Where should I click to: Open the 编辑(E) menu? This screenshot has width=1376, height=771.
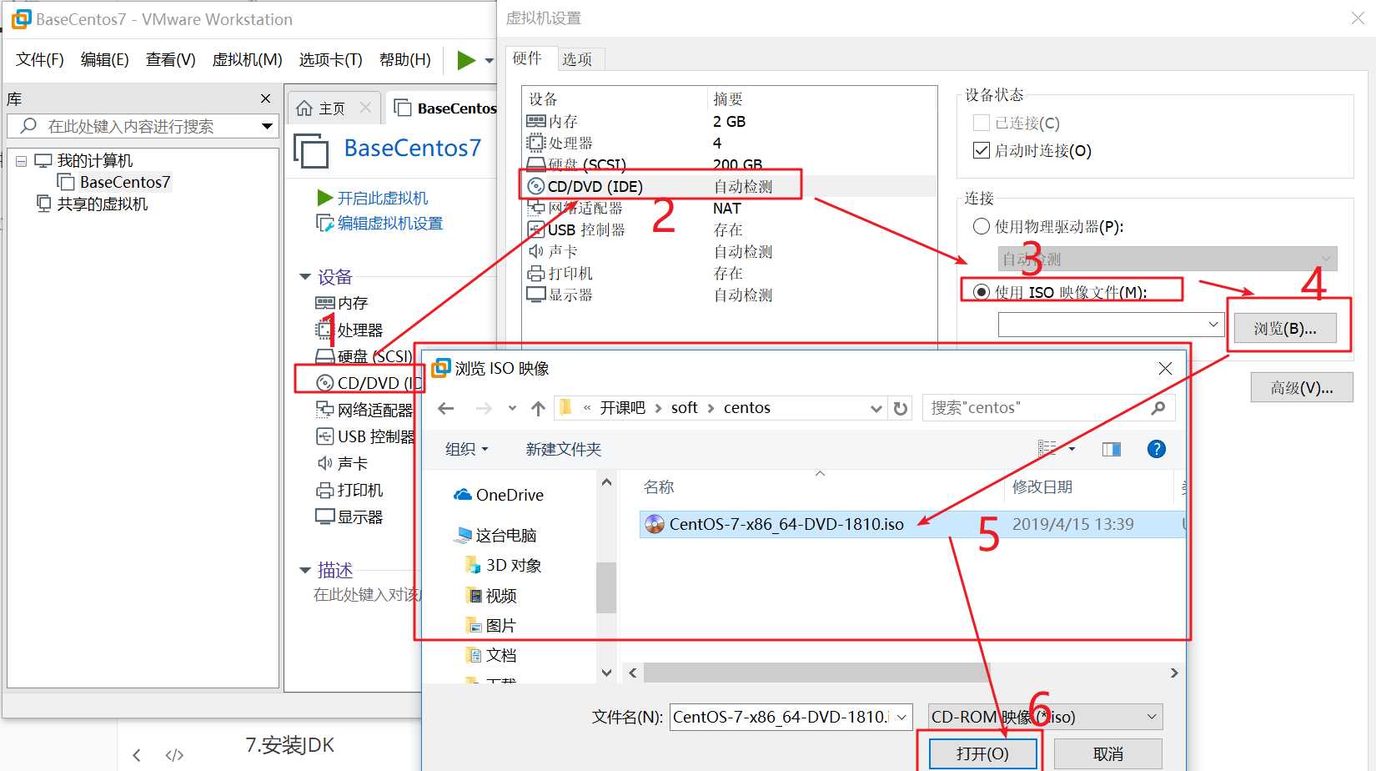coord(104,60)
